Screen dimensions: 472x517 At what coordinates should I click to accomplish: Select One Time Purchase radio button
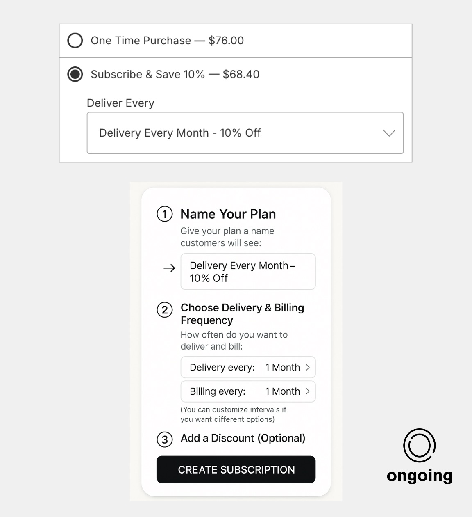click(x=75, y=41)
